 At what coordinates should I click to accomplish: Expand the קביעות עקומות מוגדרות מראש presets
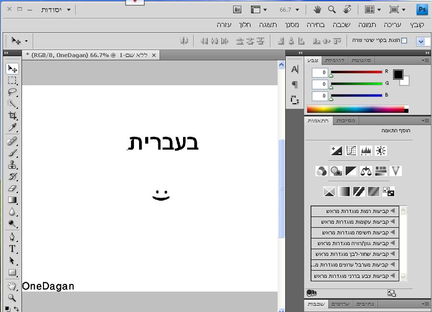point(393,222)
